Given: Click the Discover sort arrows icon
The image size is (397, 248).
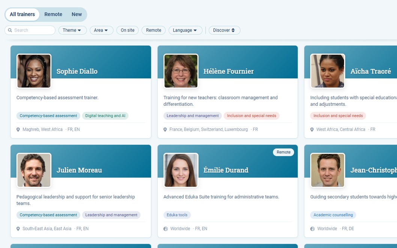Looking at the screenshot, I should click(233, 30).
